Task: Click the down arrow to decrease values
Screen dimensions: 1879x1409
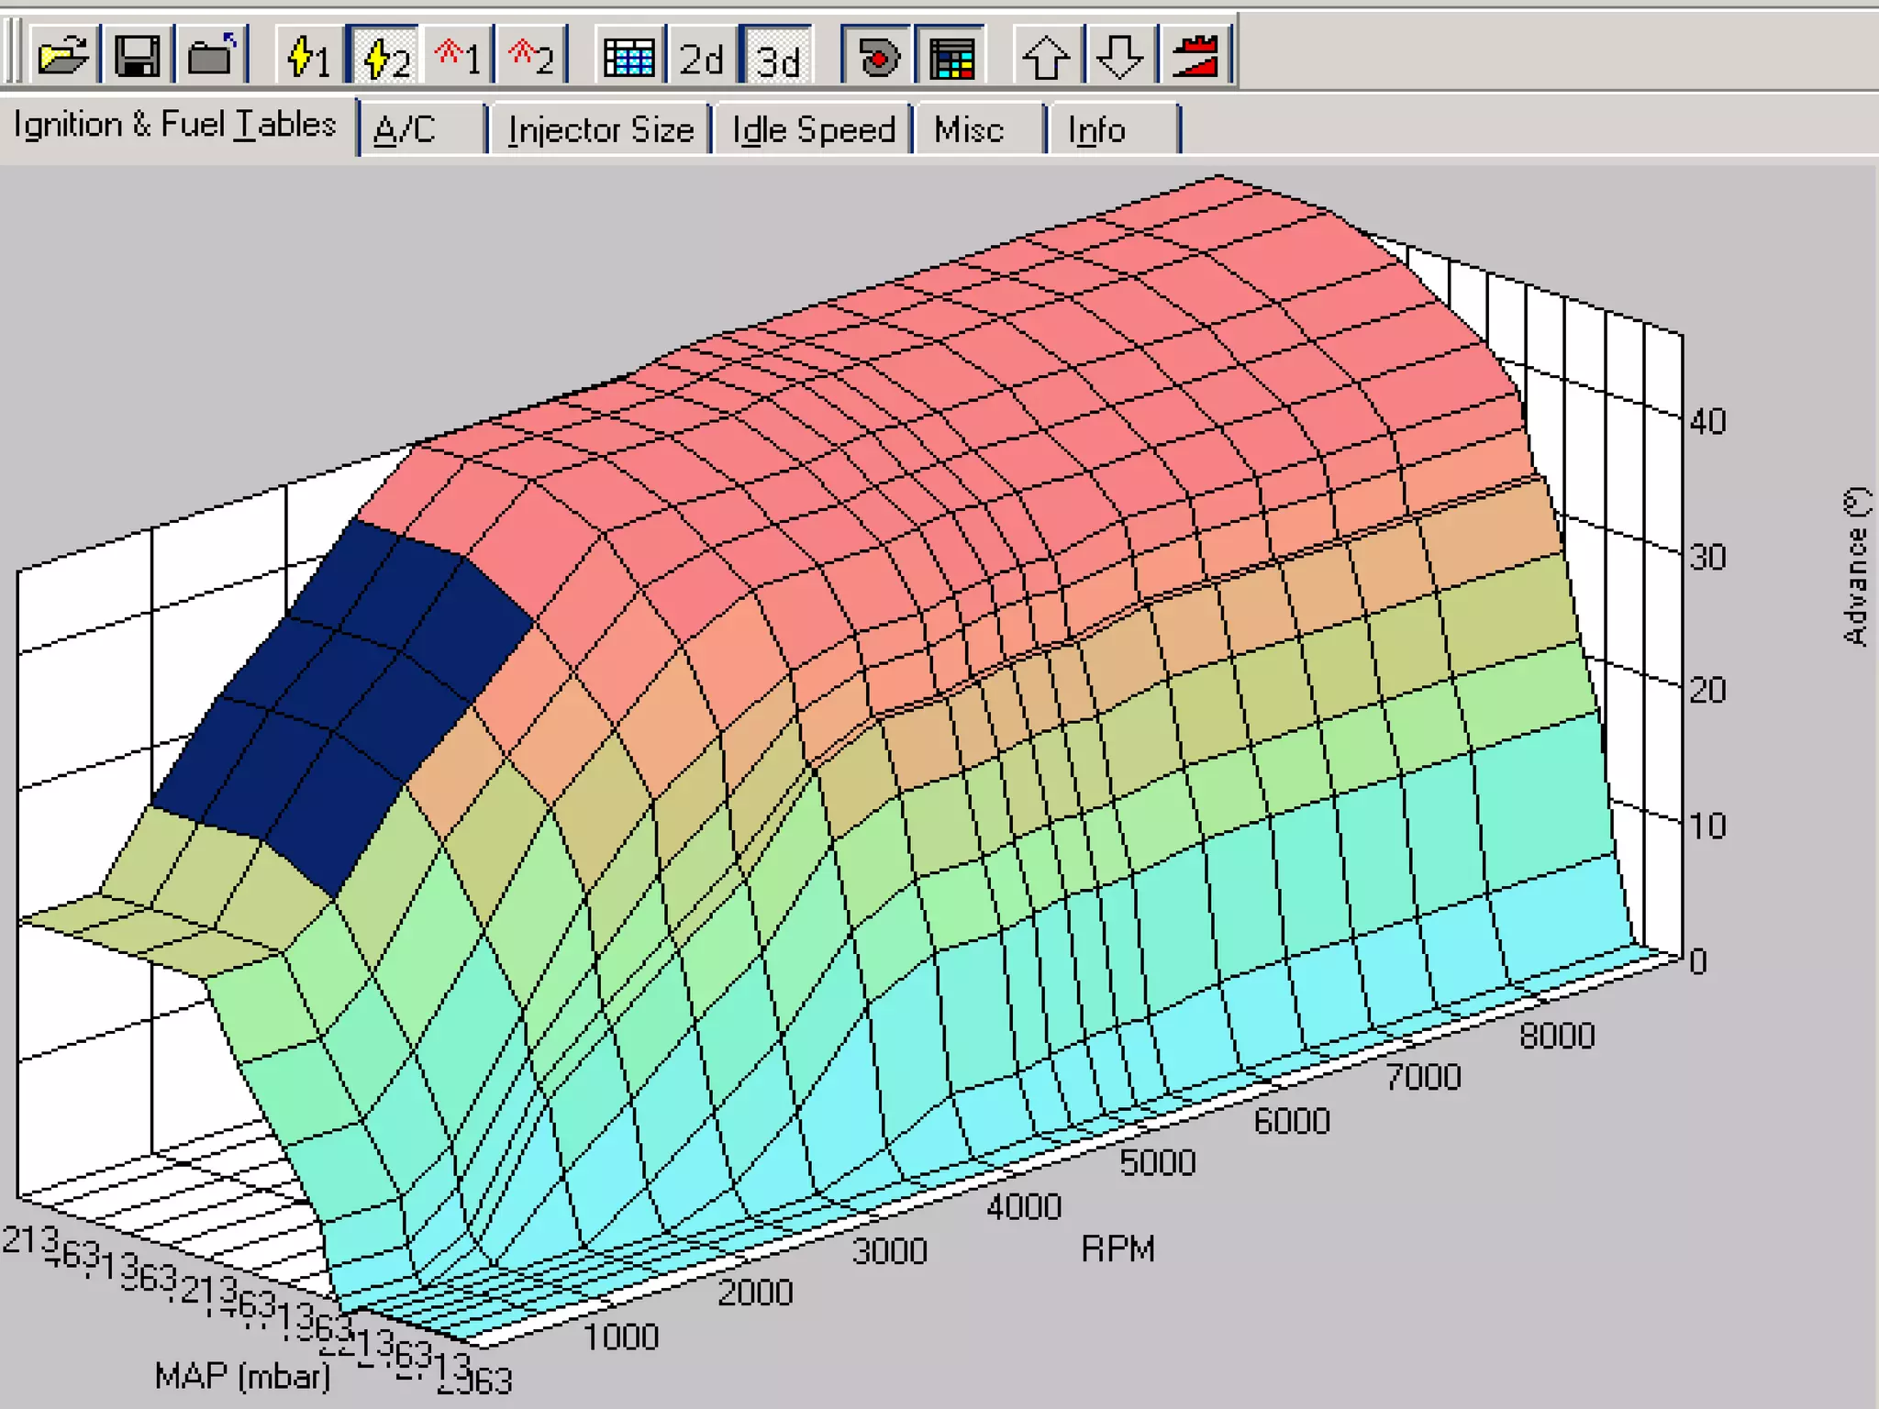Action: (1119, 57)
